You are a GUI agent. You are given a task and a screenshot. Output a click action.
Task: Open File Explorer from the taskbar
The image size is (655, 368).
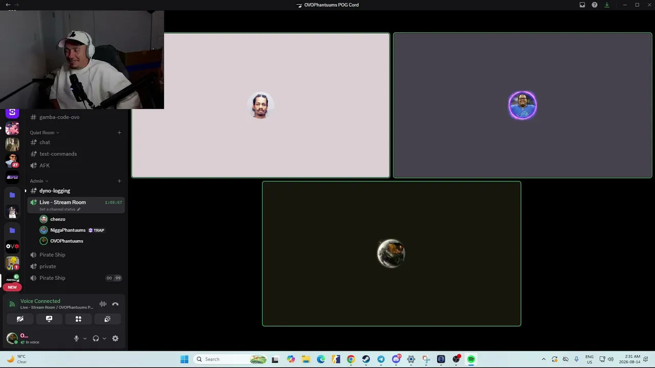(x=305, y=359)
